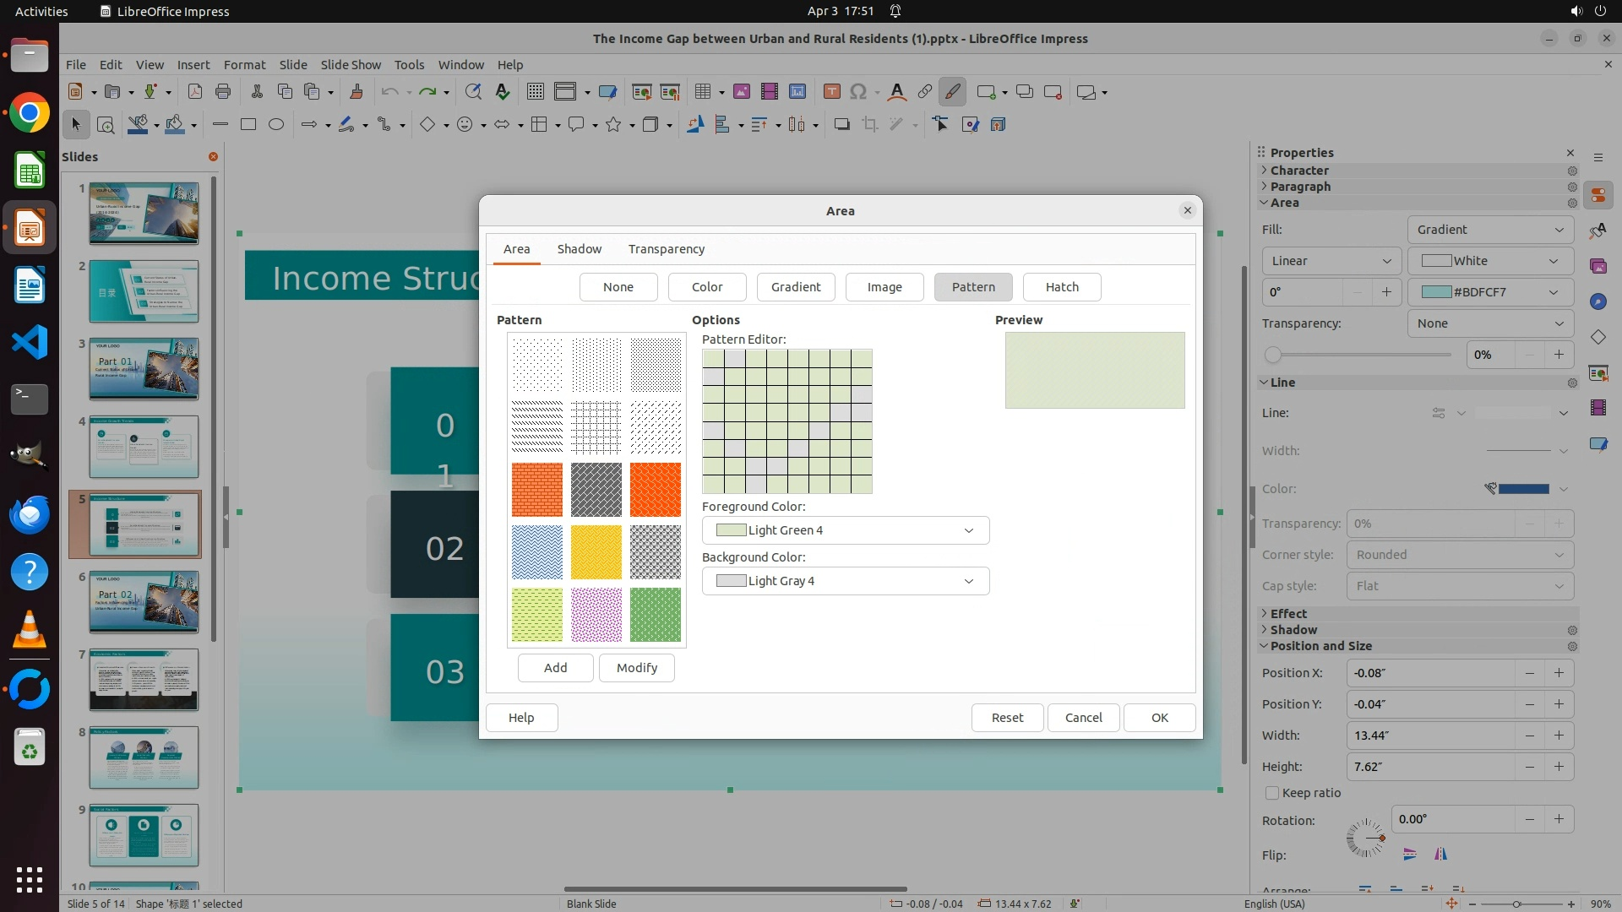Screen dimensions: 1622x912
Task: Click the Crop image tool icon
Action: click(x=869, y=125)
